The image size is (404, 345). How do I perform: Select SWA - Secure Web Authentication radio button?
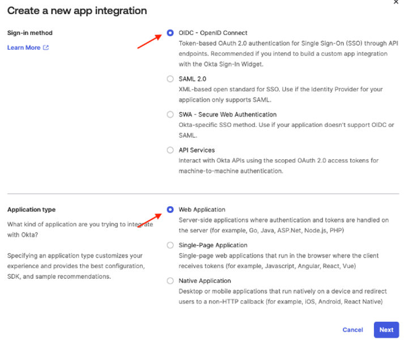tap(170, 114)
